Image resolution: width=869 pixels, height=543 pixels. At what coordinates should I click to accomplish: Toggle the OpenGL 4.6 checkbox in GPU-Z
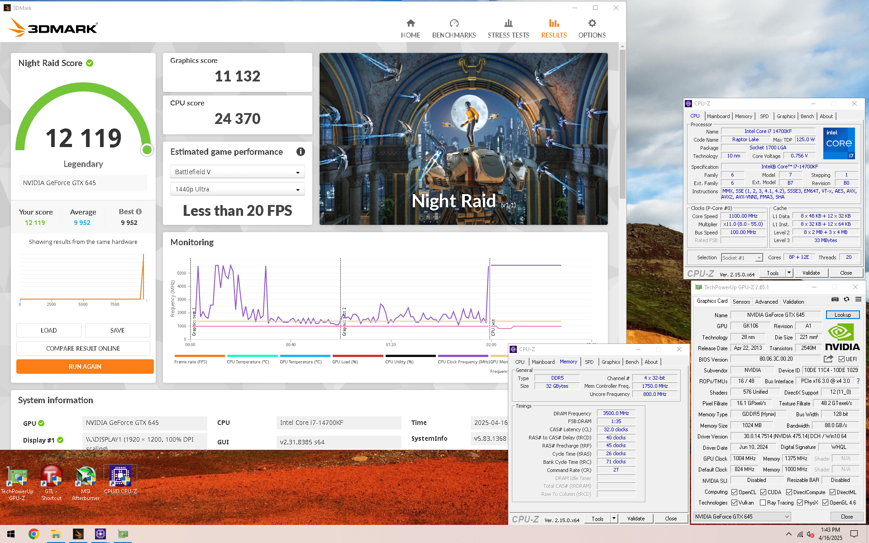(x=825, y=502)
